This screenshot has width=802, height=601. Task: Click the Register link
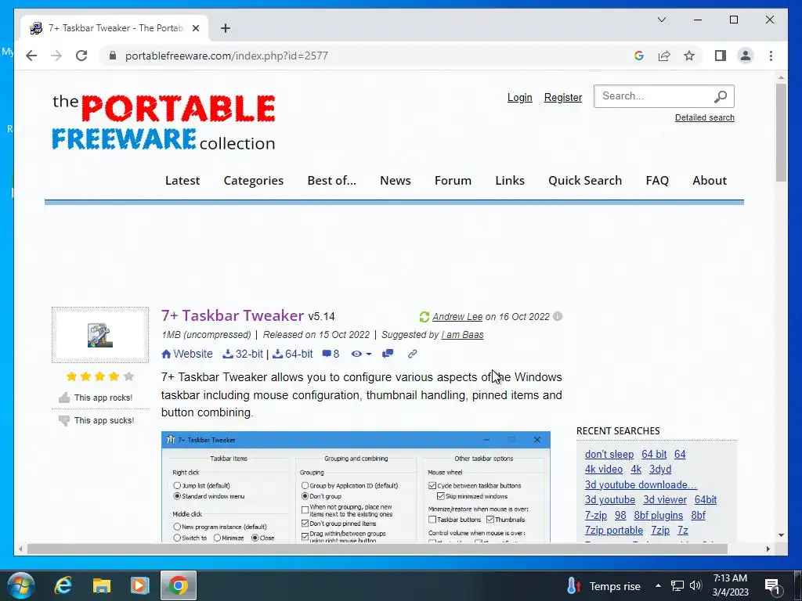pos(563,97)
